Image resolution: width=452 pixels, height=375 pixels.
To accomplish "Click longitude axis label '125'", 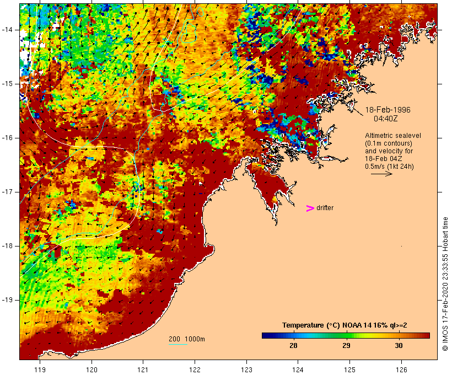I will pyautogui.click(x=349, y=370).
